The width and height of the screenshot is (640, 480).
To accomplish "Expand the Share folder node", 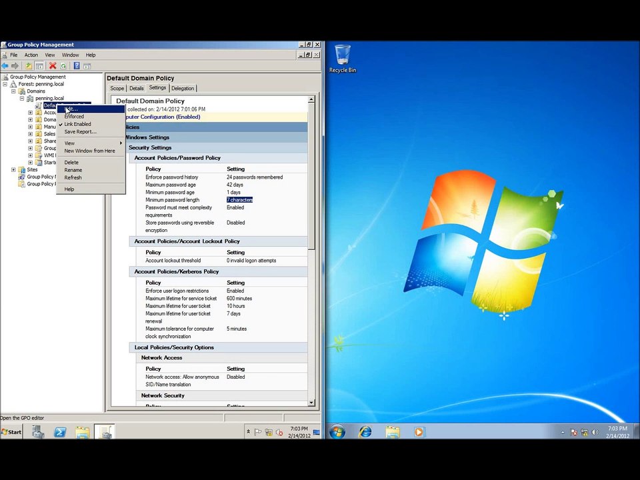I will click(30, 141).
